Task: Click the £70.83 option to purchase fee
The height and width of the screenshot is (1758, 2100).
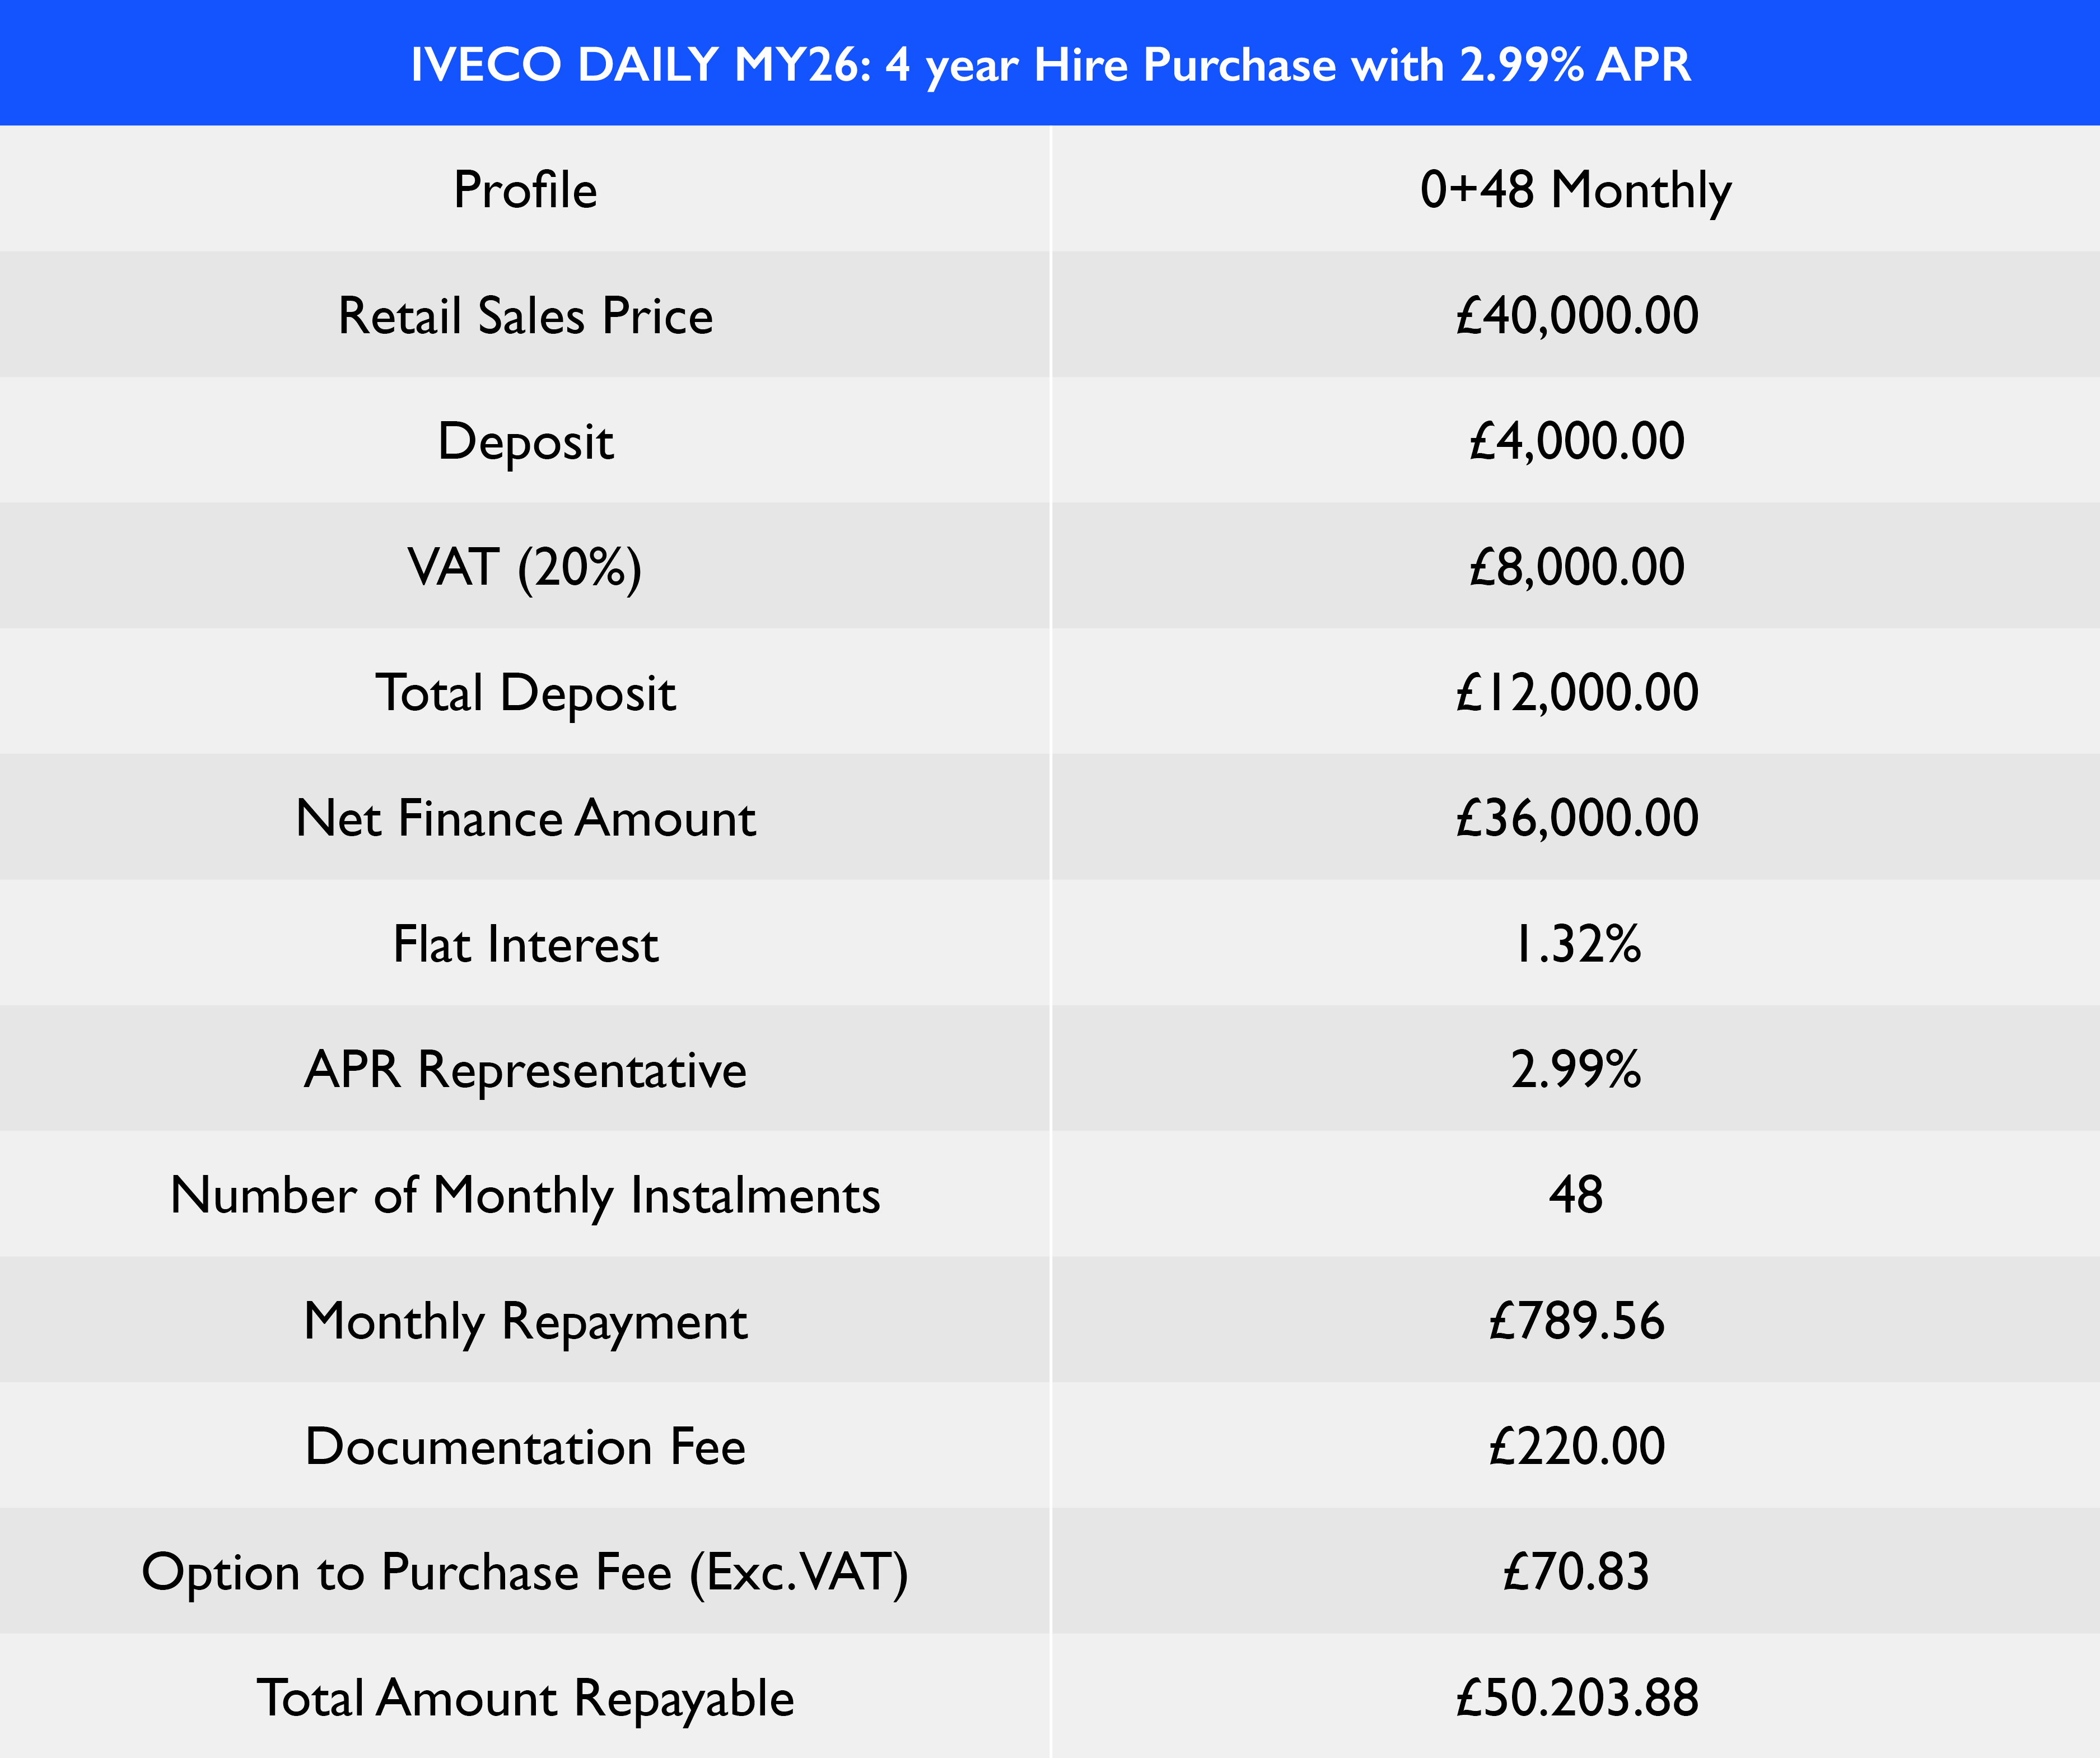Action: (1576, 1572)
